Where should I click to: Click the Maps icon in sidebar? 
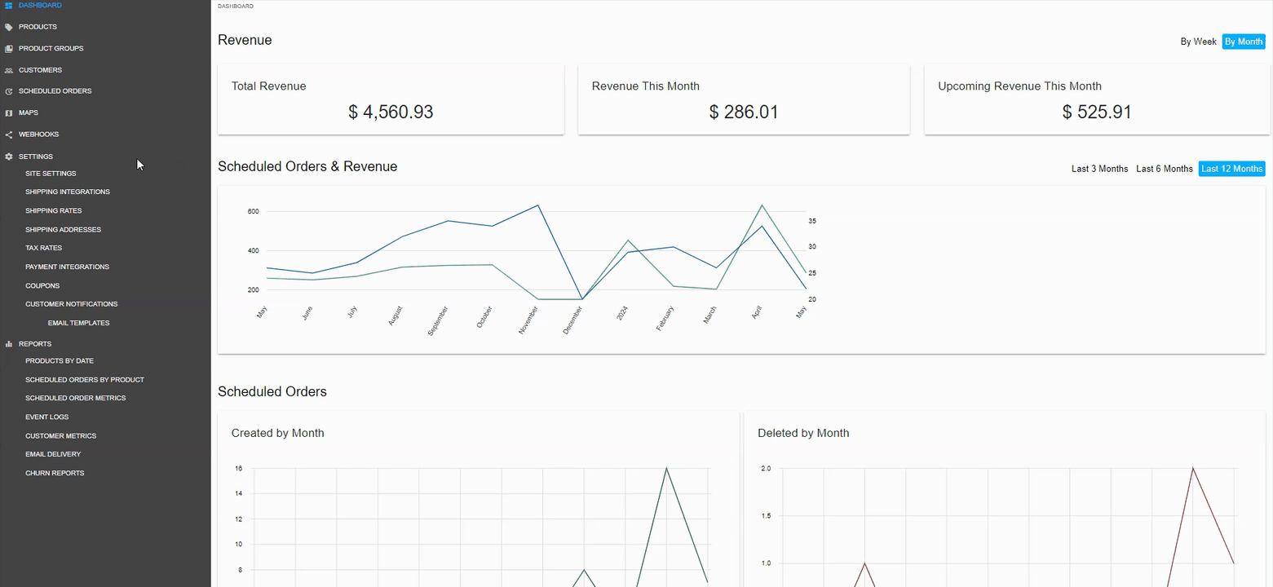coord(9,113)
